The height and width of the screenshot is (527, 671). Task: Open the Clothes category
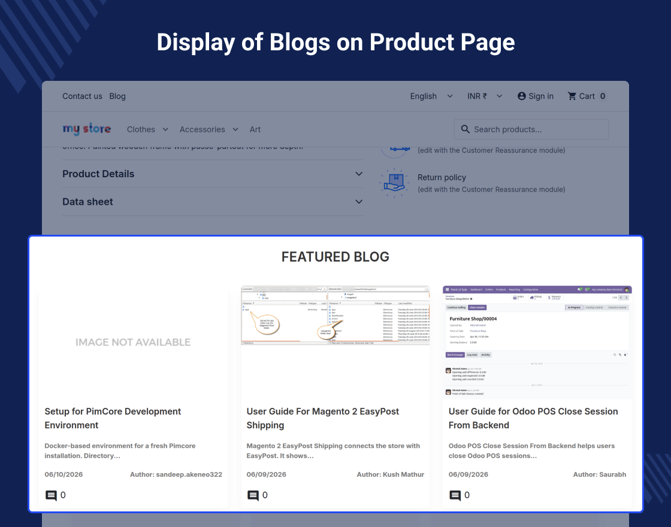(x=141, y=129)
